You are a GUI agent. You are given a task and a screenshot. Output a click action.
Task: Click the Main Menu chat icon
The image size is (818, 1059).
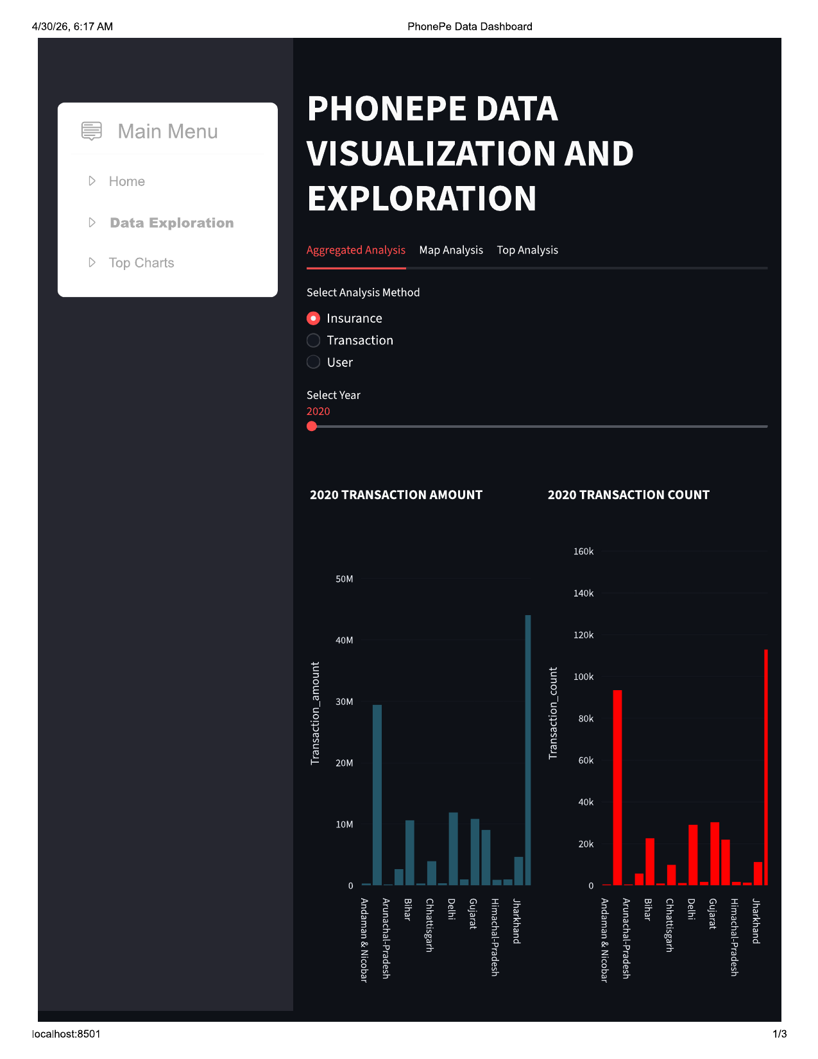coord(92,131)
